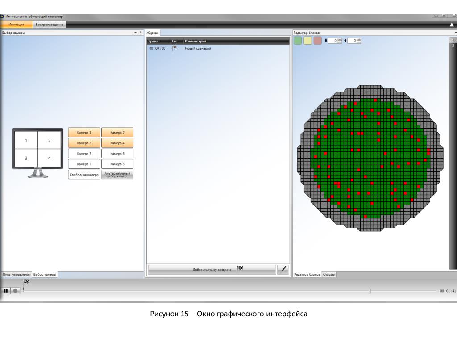
Task: Select monitor quadrant 2
Action: (49, 141)
